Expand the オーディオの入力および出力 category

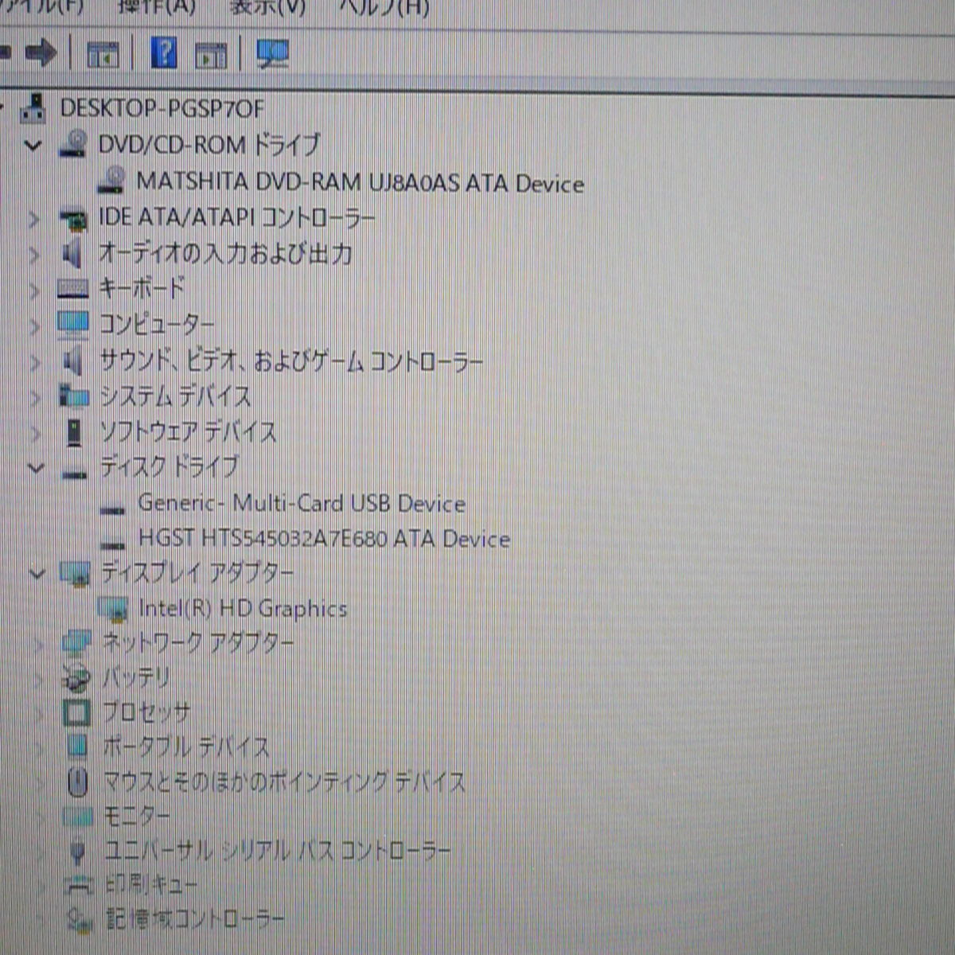pyautogui.click(x=33, y=255)
